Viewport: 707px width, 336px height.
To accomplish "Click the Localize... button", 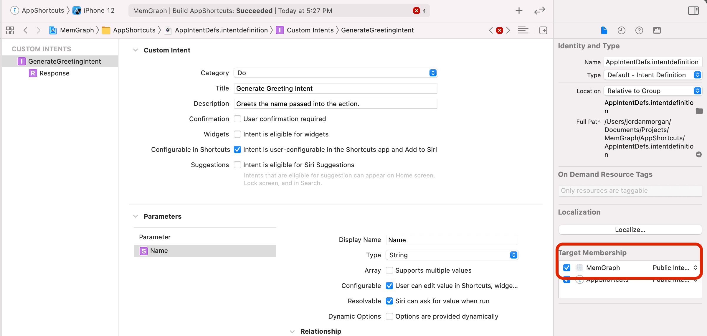I will pos(630,230).
